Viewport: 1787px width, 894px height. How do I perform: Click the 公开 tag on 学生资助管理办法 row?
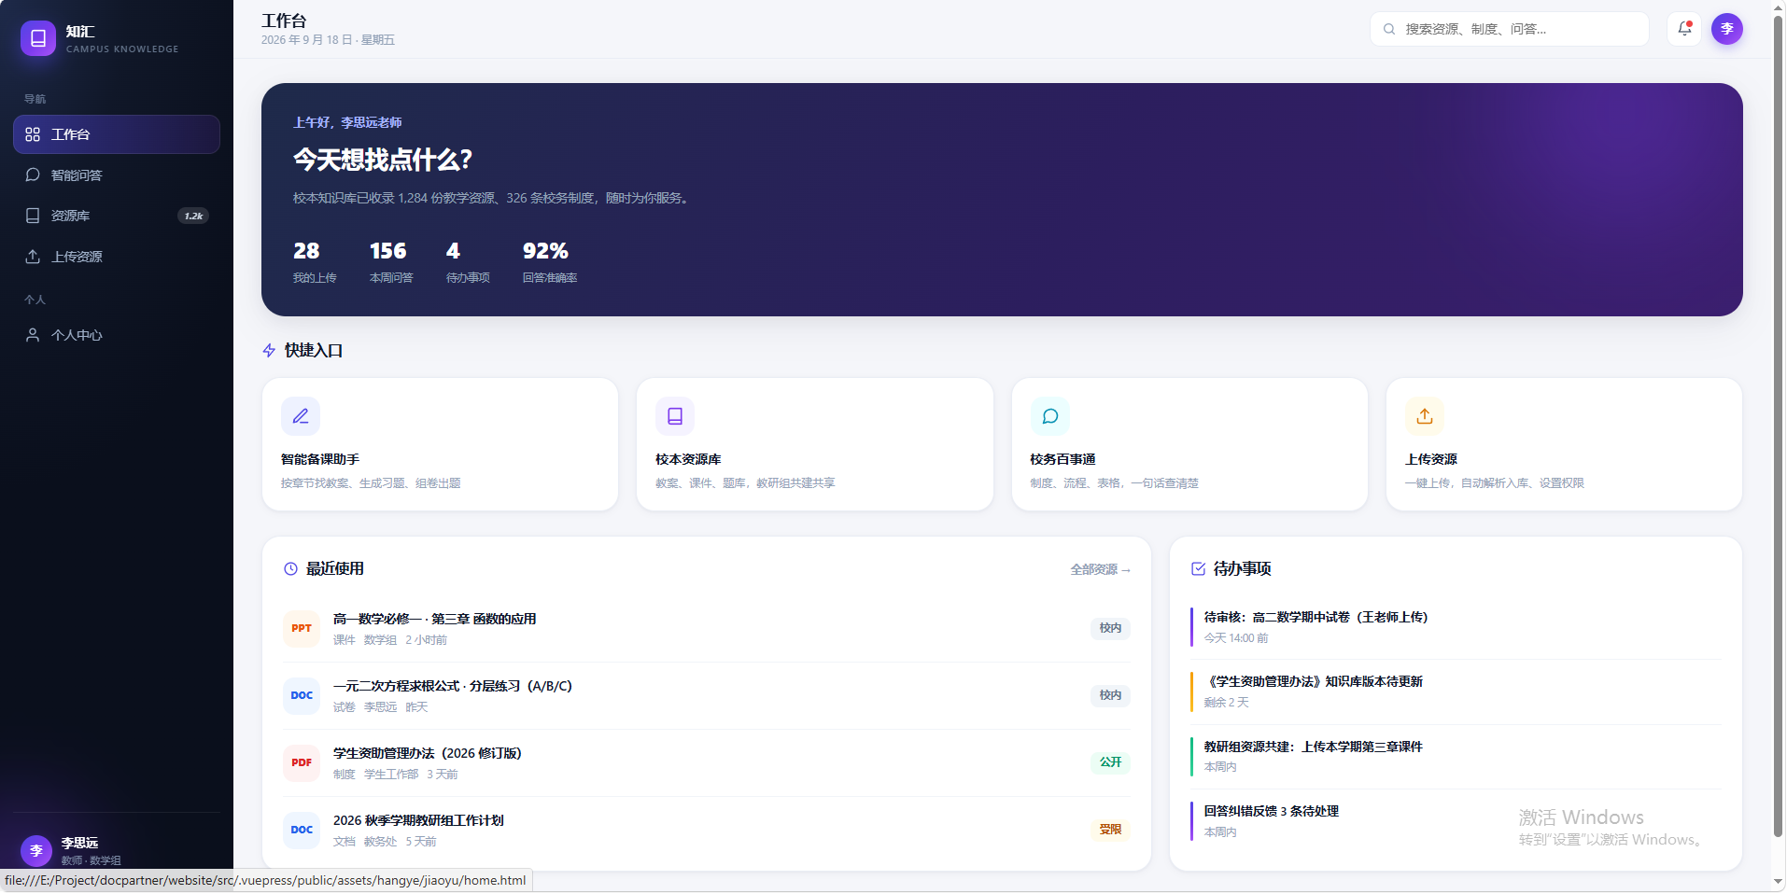pyautogui.click(x=1110, y=762)
